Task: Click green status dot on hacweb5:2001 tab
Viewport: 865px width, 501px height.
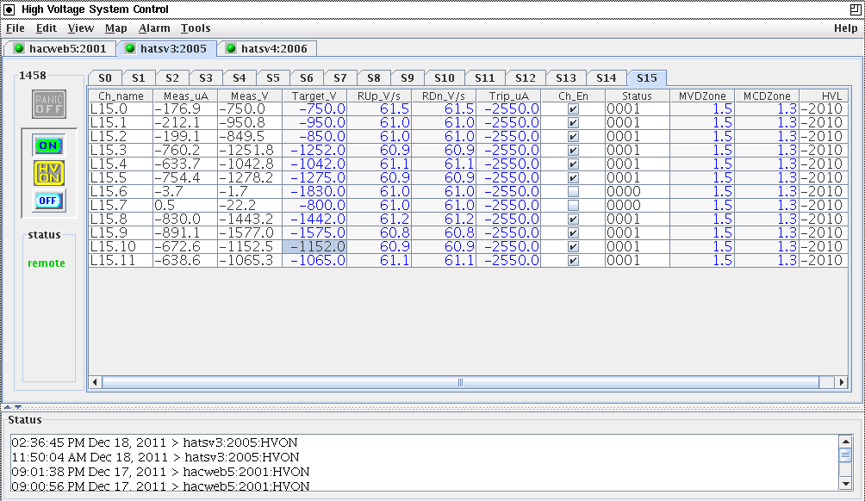Action: point(19,48)
